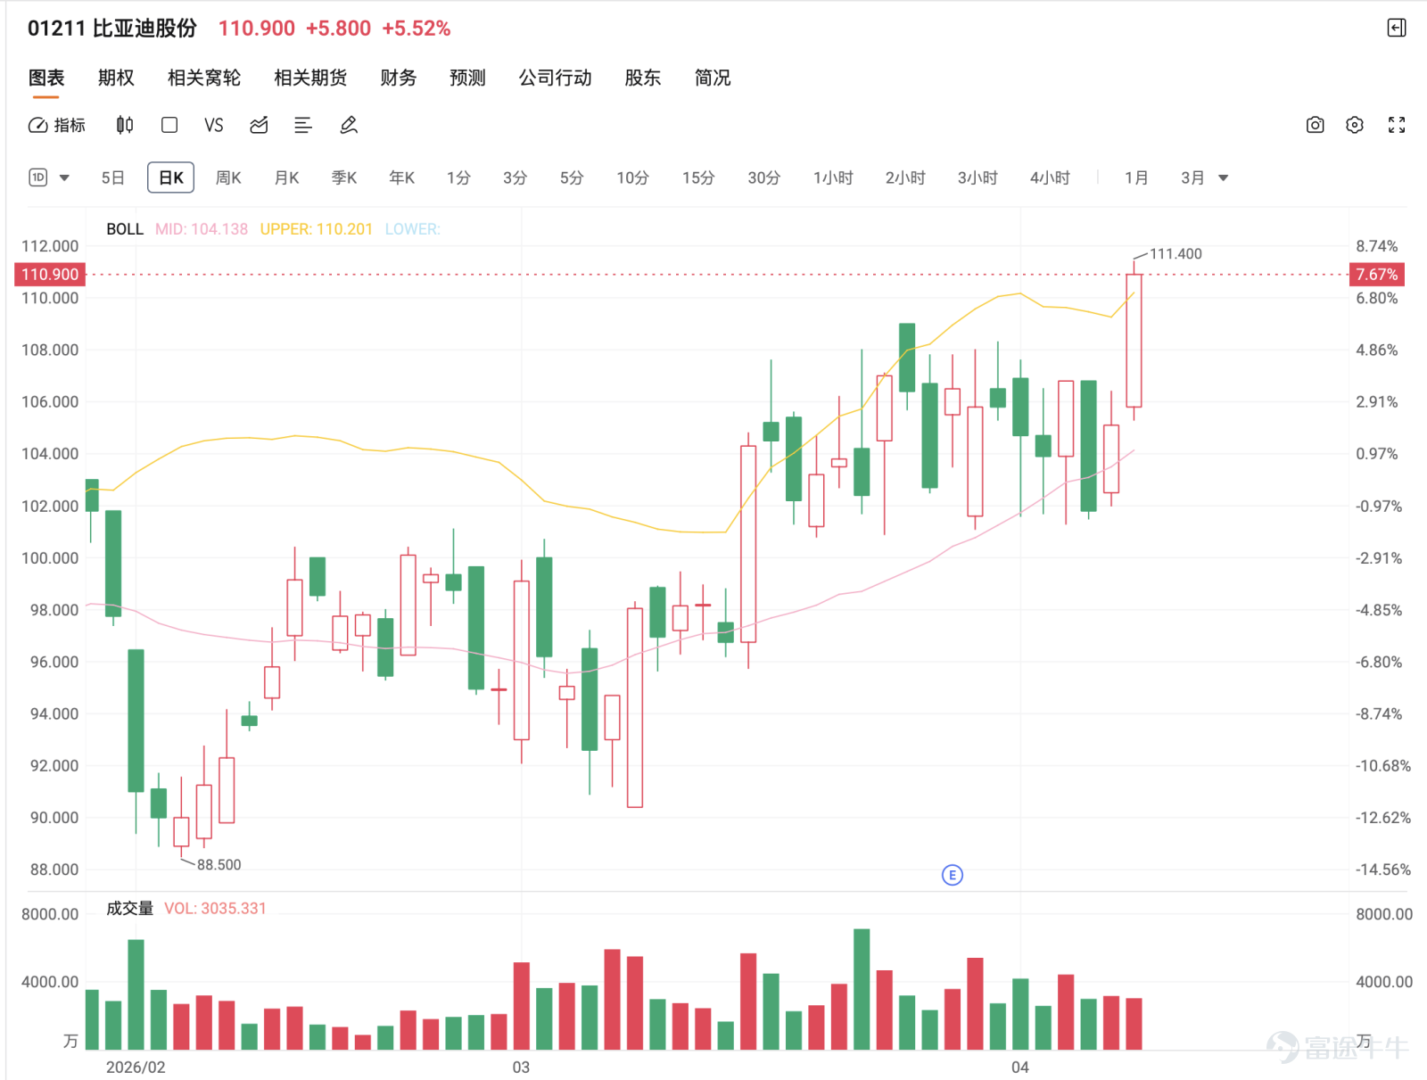Click the 成交量 volume label
The image size is (1427, 1080).
pyautogui.click(x=129, y=908)
